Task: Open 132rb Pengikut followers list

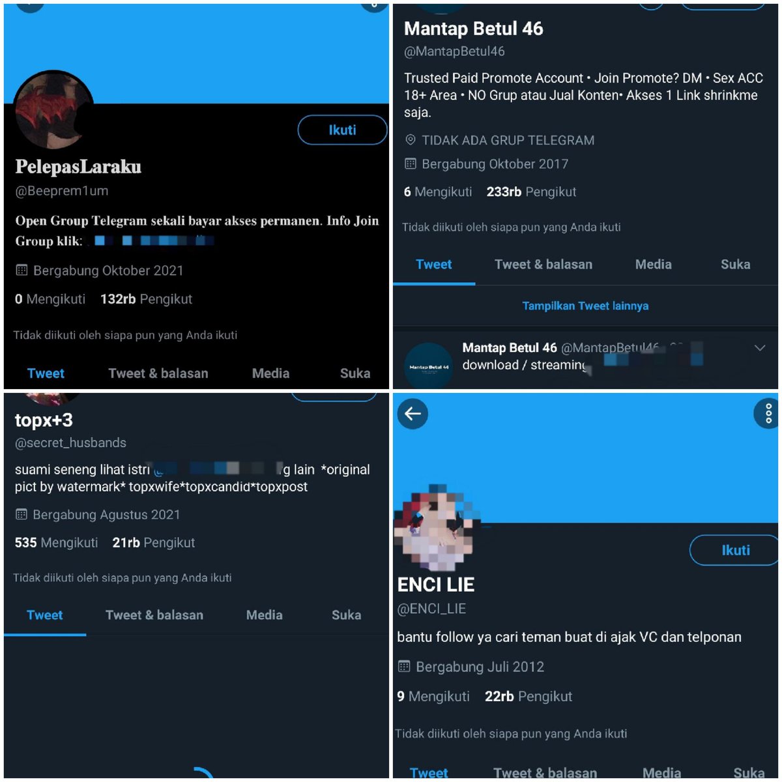Action: click(146, 299)
